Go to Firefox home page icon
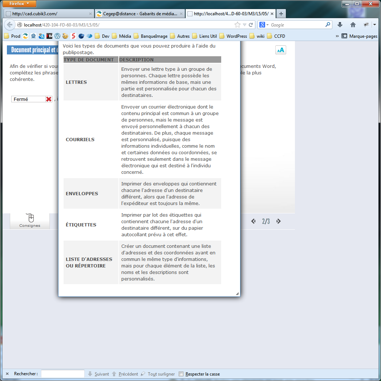Screen dimensions: 381x381 (x=353, y=25)
